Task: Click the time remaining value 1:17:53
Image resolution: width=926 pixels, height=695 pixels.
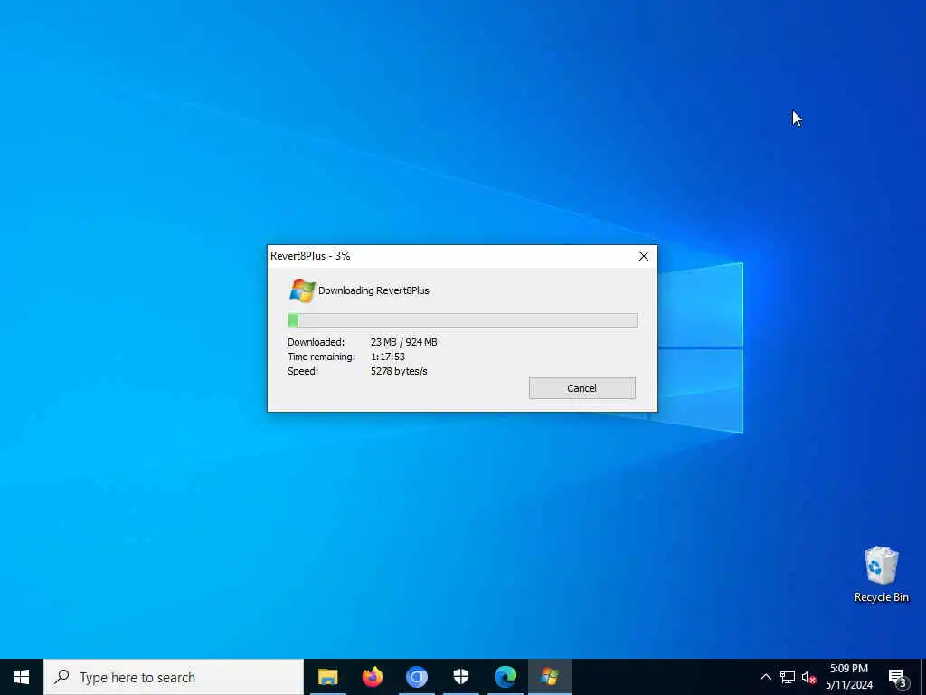Action: point(387,357)
